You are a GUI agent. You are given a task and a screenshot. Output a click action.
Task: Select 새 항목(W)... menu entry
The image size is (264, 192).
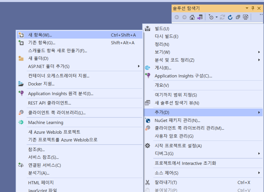(79, 35)
